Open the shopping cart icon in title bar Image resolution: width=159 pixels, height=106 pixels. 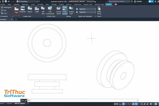pyautogui.click(x=155, y=1)
